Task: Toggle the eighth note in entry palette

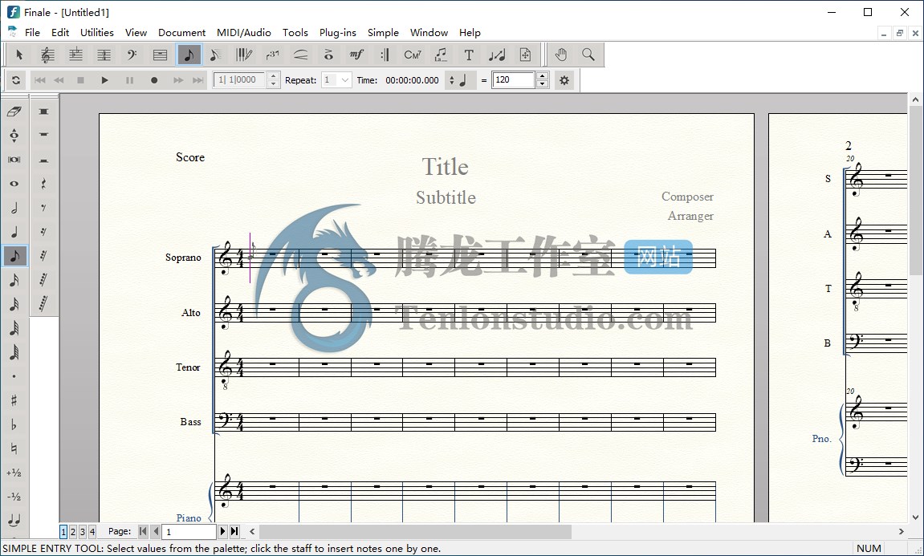Action: tap(14, 256)
